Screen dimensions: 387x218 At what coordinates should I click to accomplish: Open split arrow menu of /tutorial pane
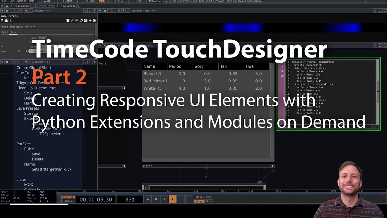(95, 11)
